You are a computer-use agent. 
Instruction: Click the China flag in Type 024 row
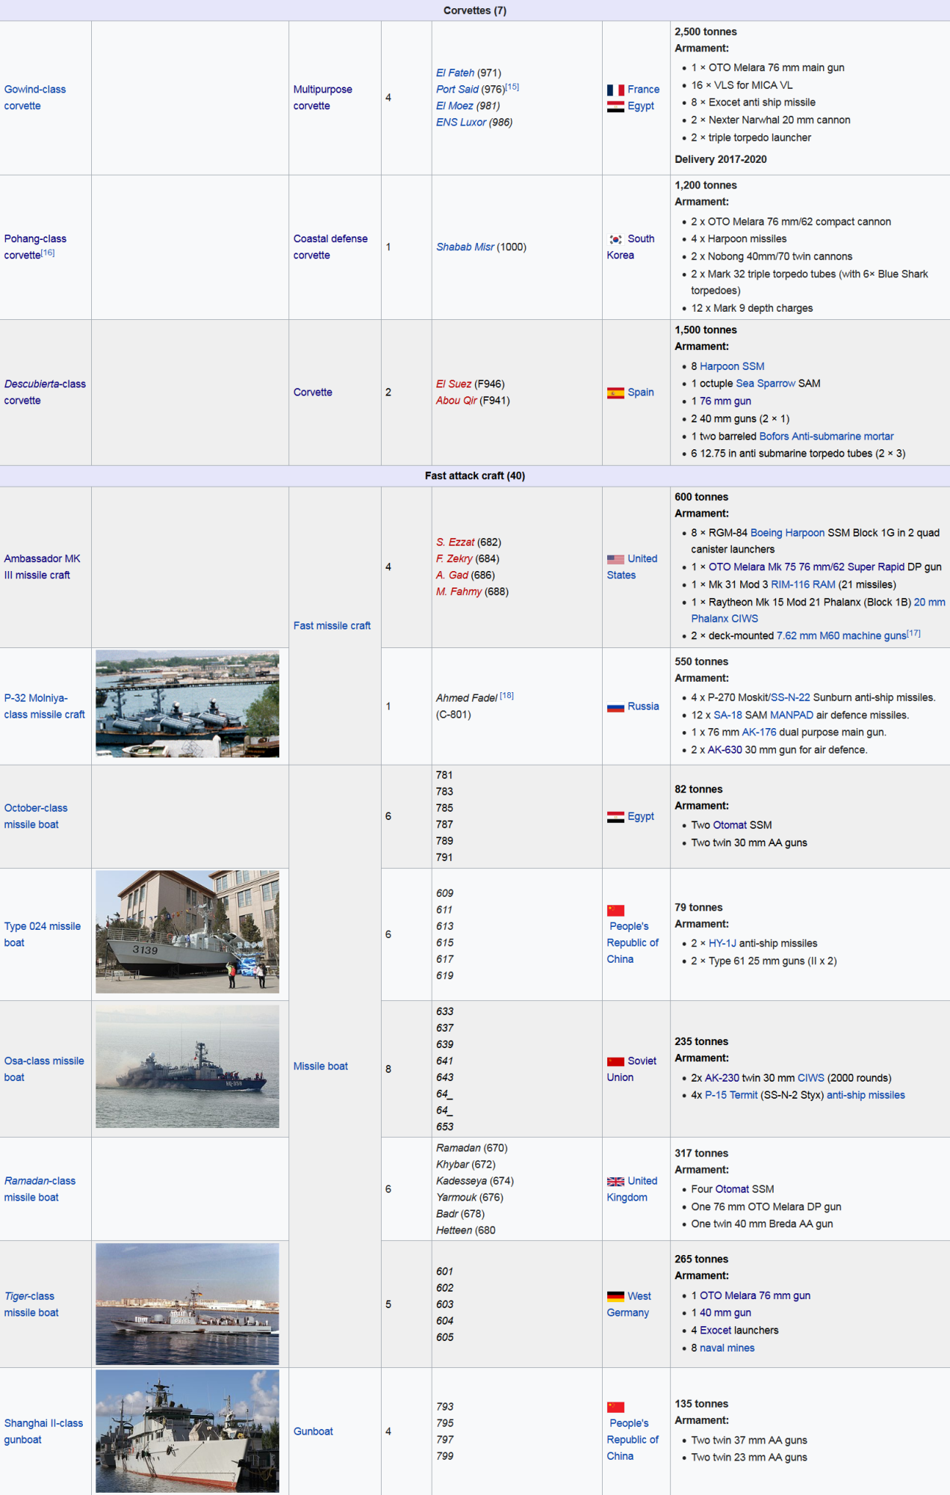tap(615, 910)
